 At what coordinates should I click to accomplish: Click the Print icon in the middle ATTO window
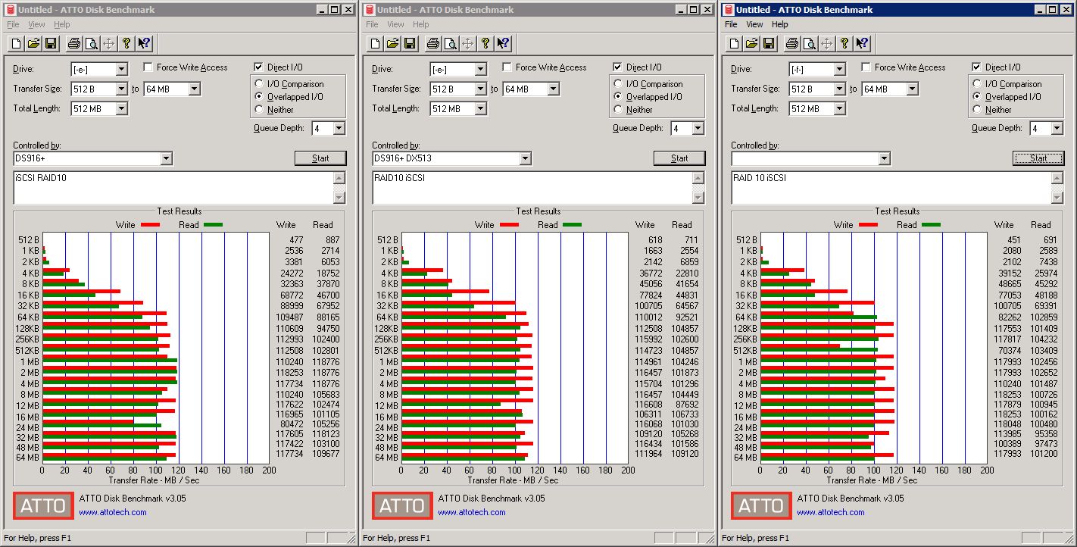pyautogui.click(x=432, y=43)
